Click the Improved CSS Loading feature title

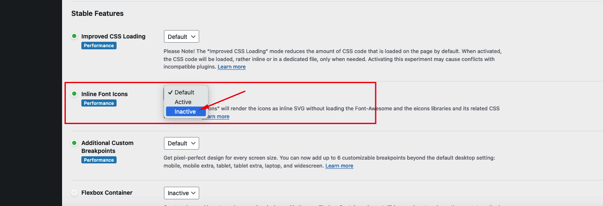click(x=113, y=36)
